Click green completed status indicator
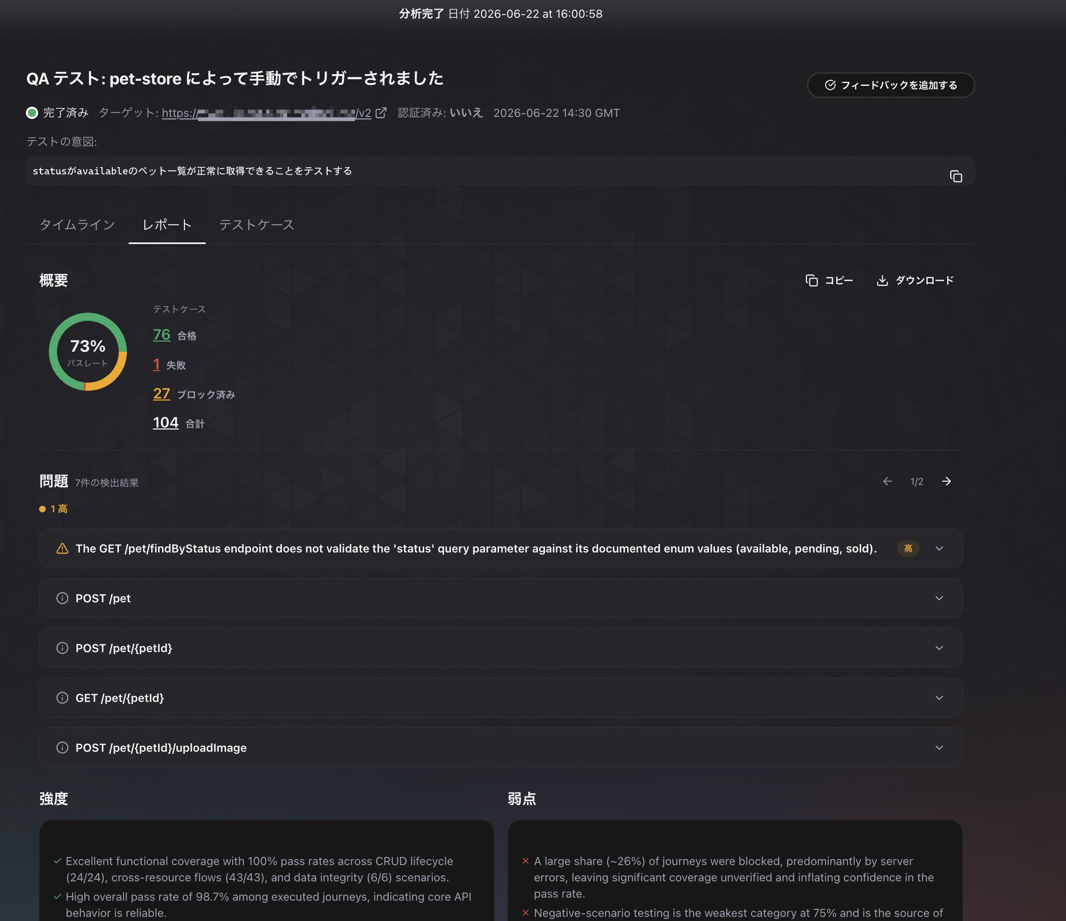 tap(32, 113)
